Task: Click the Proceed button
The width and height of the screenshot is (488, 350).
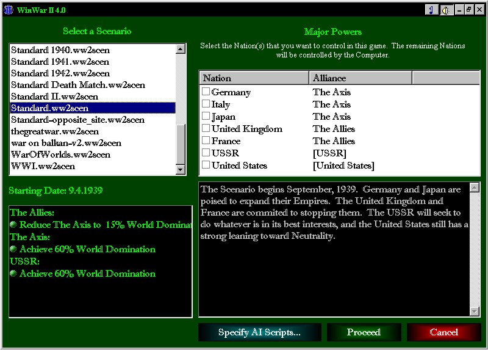Action: [364, 332]
